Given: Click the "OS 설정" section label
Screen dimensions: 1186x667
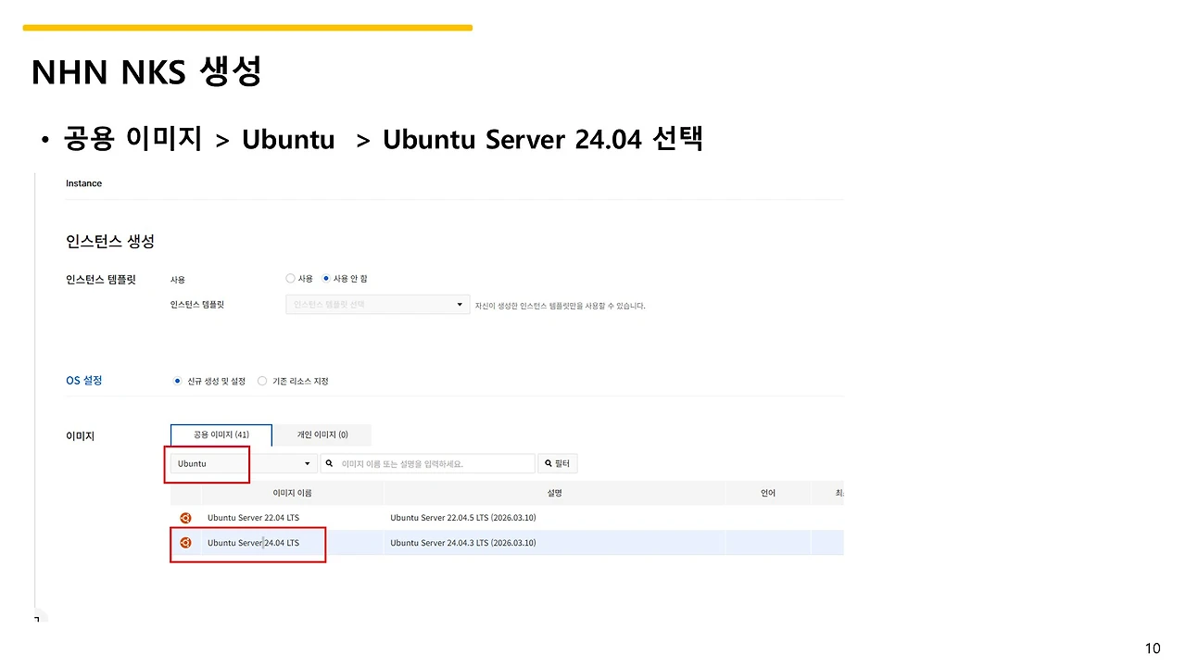Looking at the screenshot, I should pyautogui.click(x=84, y=380).
